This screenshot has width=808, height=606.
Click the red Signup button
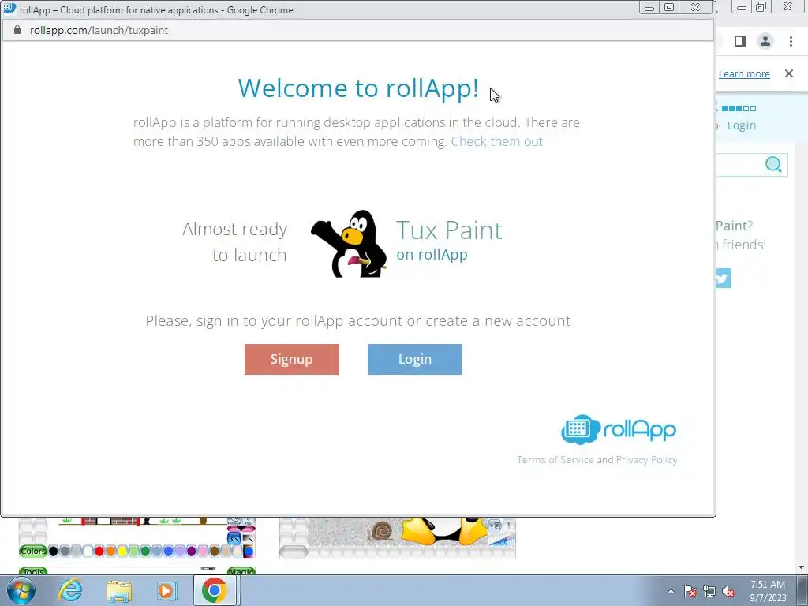292,359
